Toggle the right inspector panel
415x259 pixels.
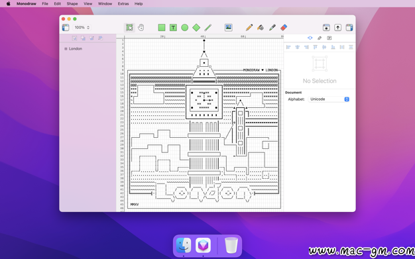[349, 28]
